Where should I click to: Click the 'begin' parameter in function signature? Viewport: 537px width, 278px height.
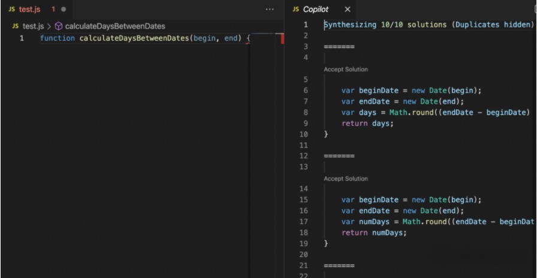pos(205,38)
